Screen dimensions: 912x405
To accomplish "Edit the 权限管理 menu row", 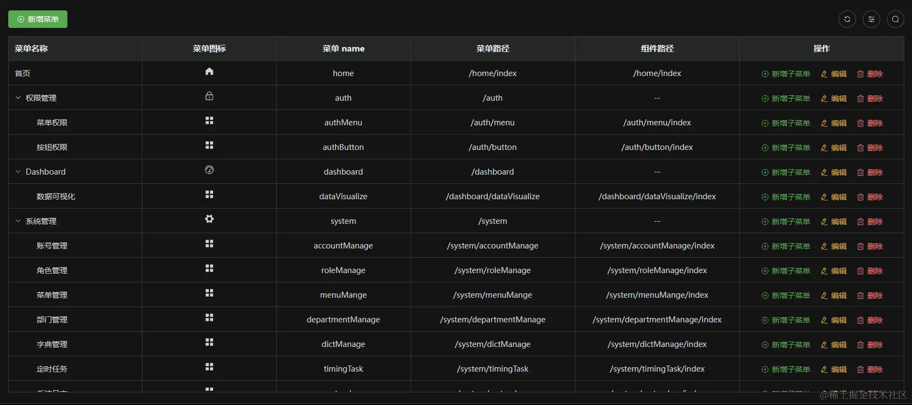I will pyautogui.click(x=834, y=99).
